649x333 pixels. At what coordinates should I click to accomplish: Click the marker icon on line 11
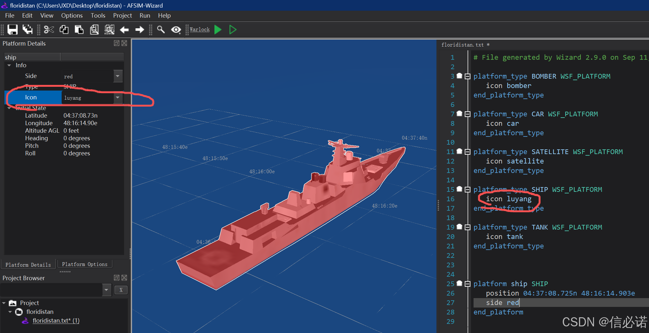459,151
